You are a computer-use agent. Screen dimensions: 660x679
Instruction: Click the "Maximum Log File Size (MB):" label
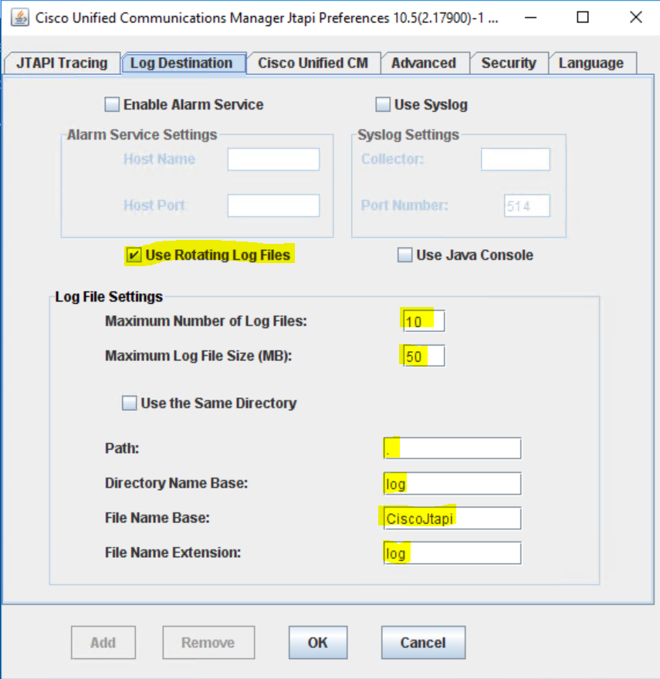point(198,356)
